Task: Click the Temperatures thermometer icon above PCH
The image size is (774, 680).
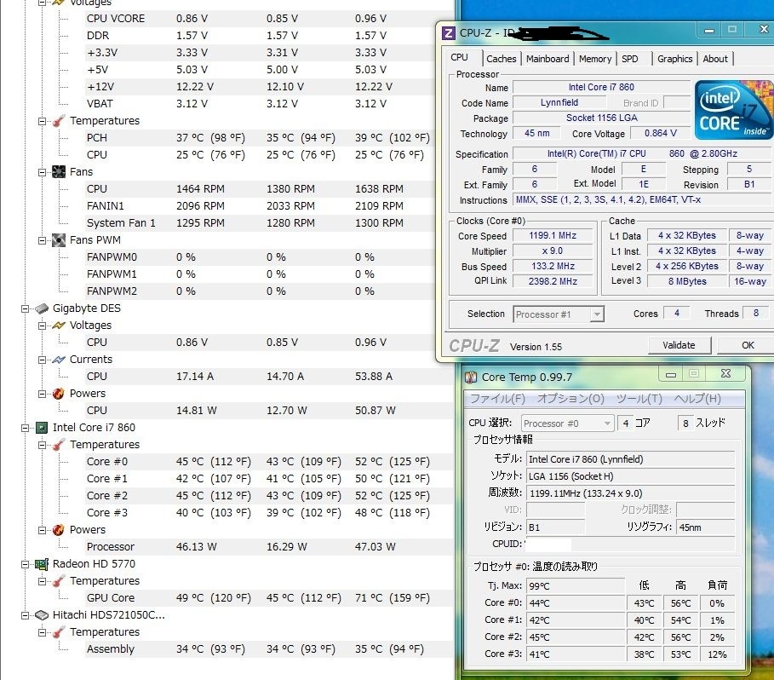Action: pos(59,121)
